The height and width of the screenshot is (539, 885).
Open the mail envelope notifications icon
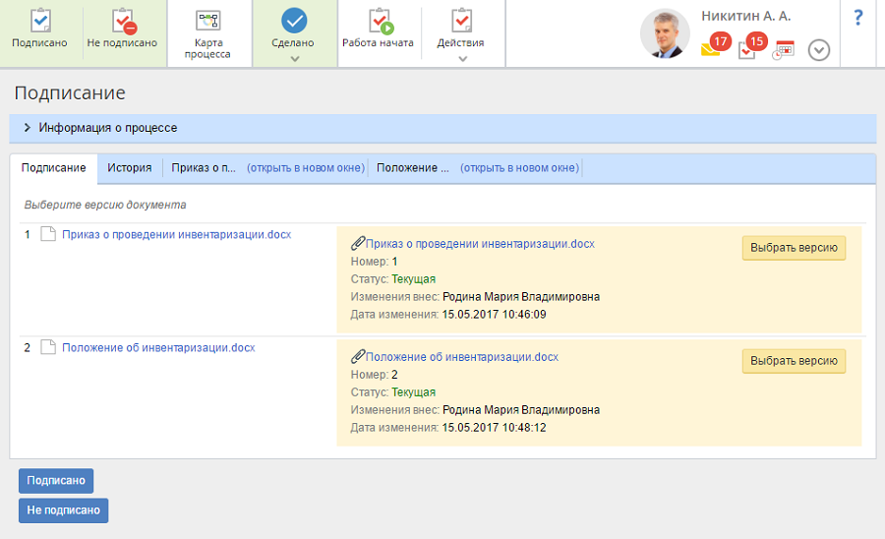[711, 49]
